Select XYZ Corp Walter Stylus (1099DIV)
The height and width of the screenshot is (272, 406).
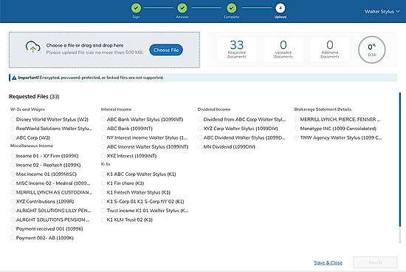pyautogui.click(x=200, y=129)
